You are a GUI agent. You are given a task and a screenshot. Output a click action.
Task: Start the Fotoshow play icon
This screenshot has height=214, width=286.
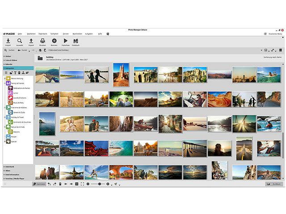[x=66, y=41]
